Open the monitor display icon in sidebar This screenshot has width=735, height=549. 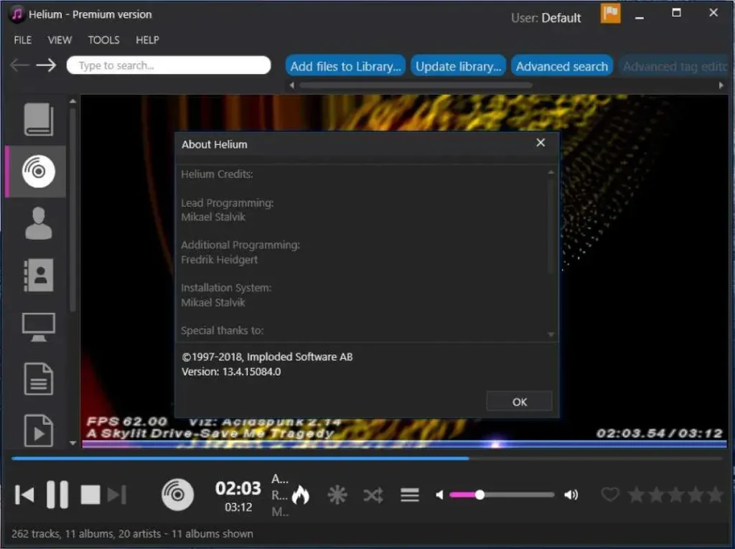[39, 327]
